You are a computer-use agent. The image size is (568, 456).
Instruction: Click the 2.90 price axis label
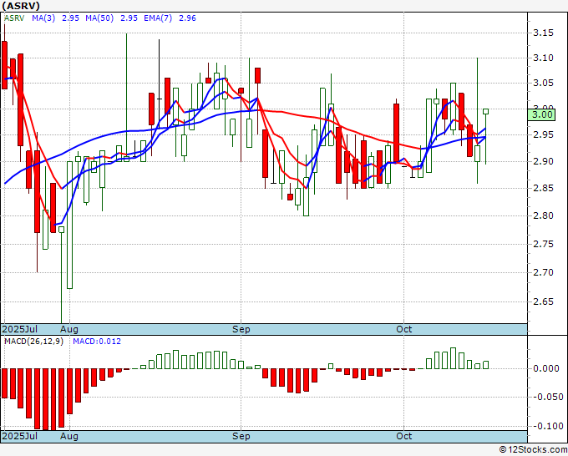coord(544,161)
